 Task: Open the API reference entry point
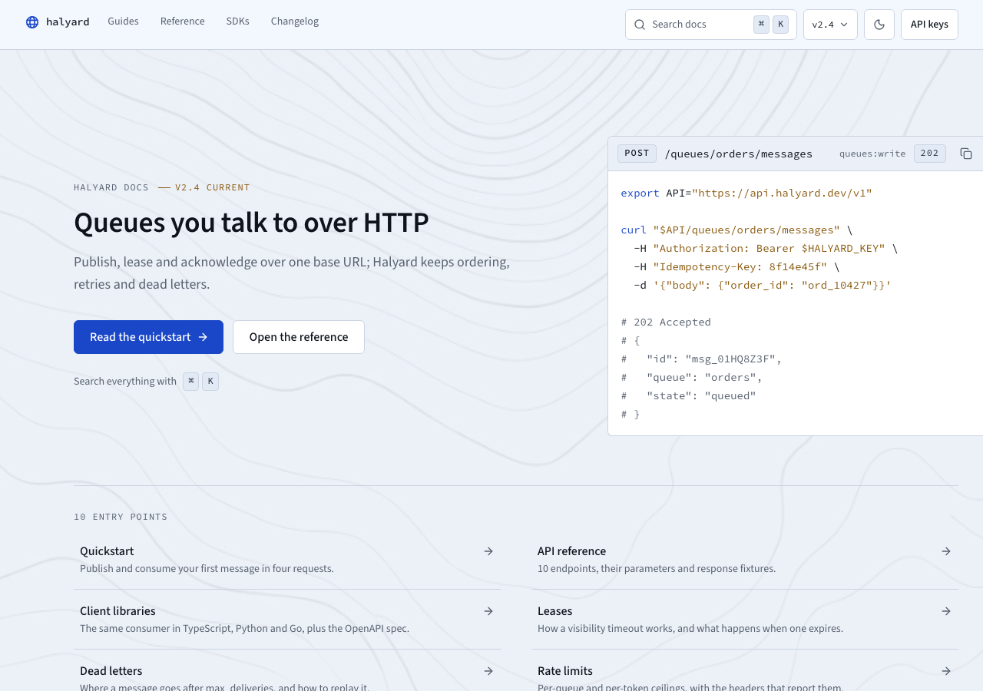(745, 560)
